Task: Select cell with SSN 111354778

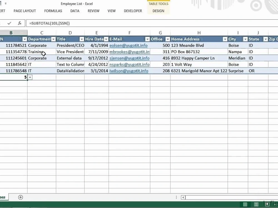Action: click(x=14, y=52)
